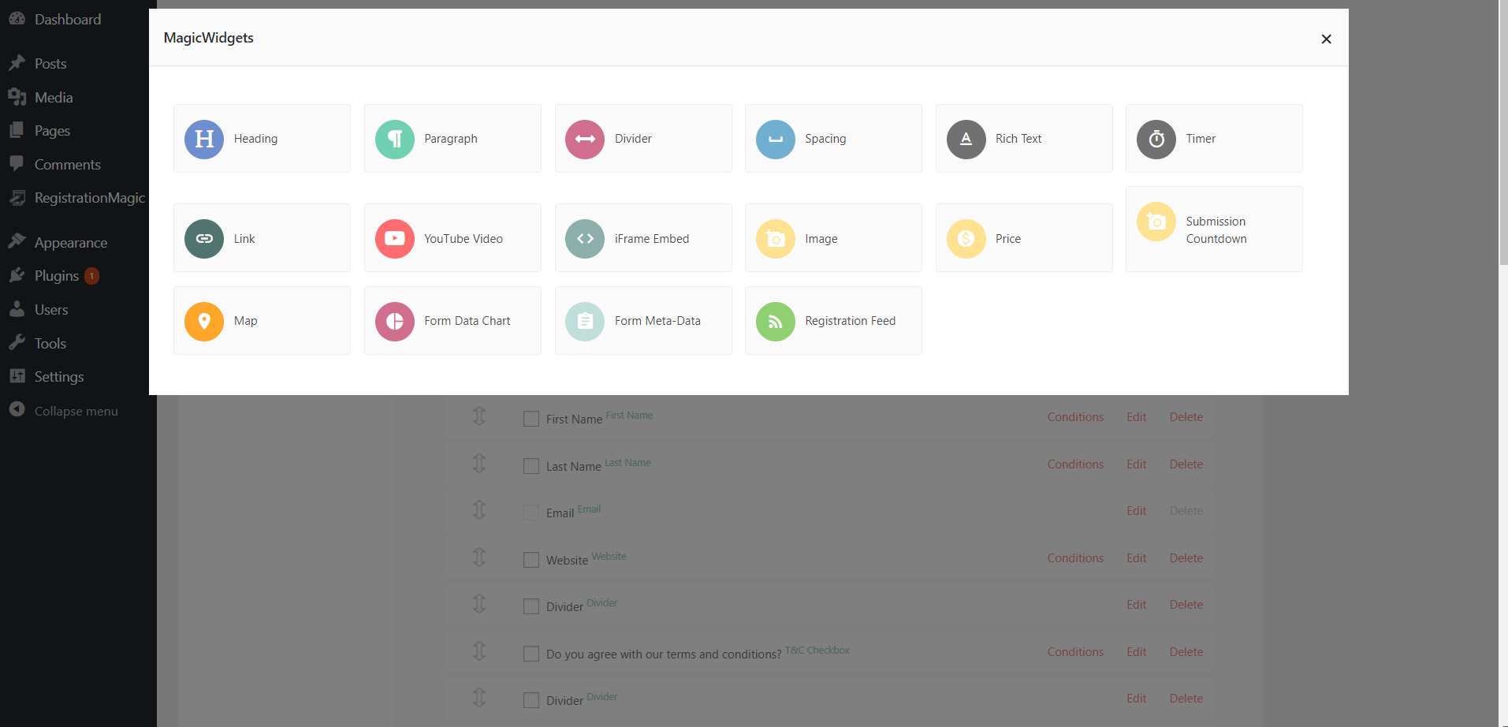Click Edit on the Email field row
Screen dimensions: 1508x727
[1136, 511]
